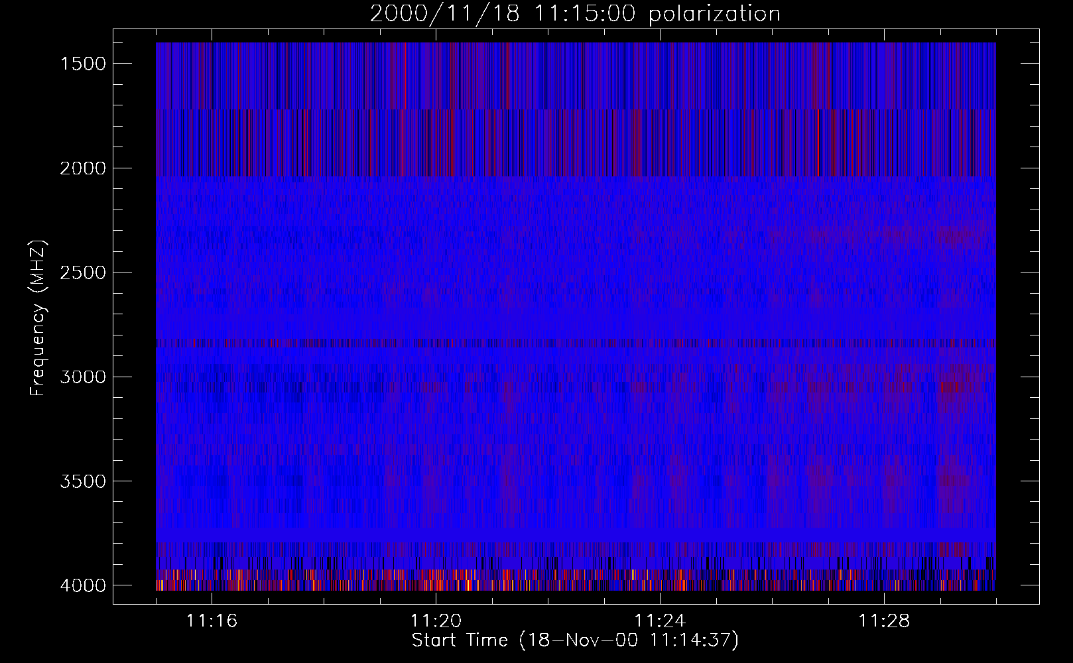Click the 11:24 time tick label
The image size is (1073, 663).
(661, 621)
